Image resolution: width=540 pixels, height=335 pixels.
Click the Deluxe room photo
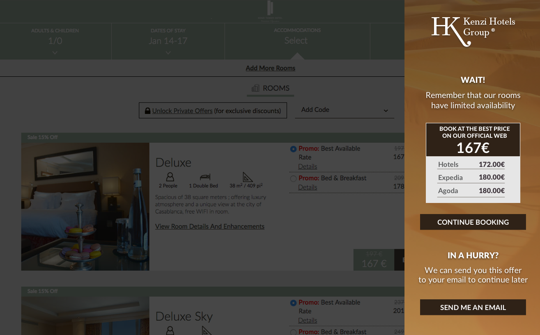85,207
